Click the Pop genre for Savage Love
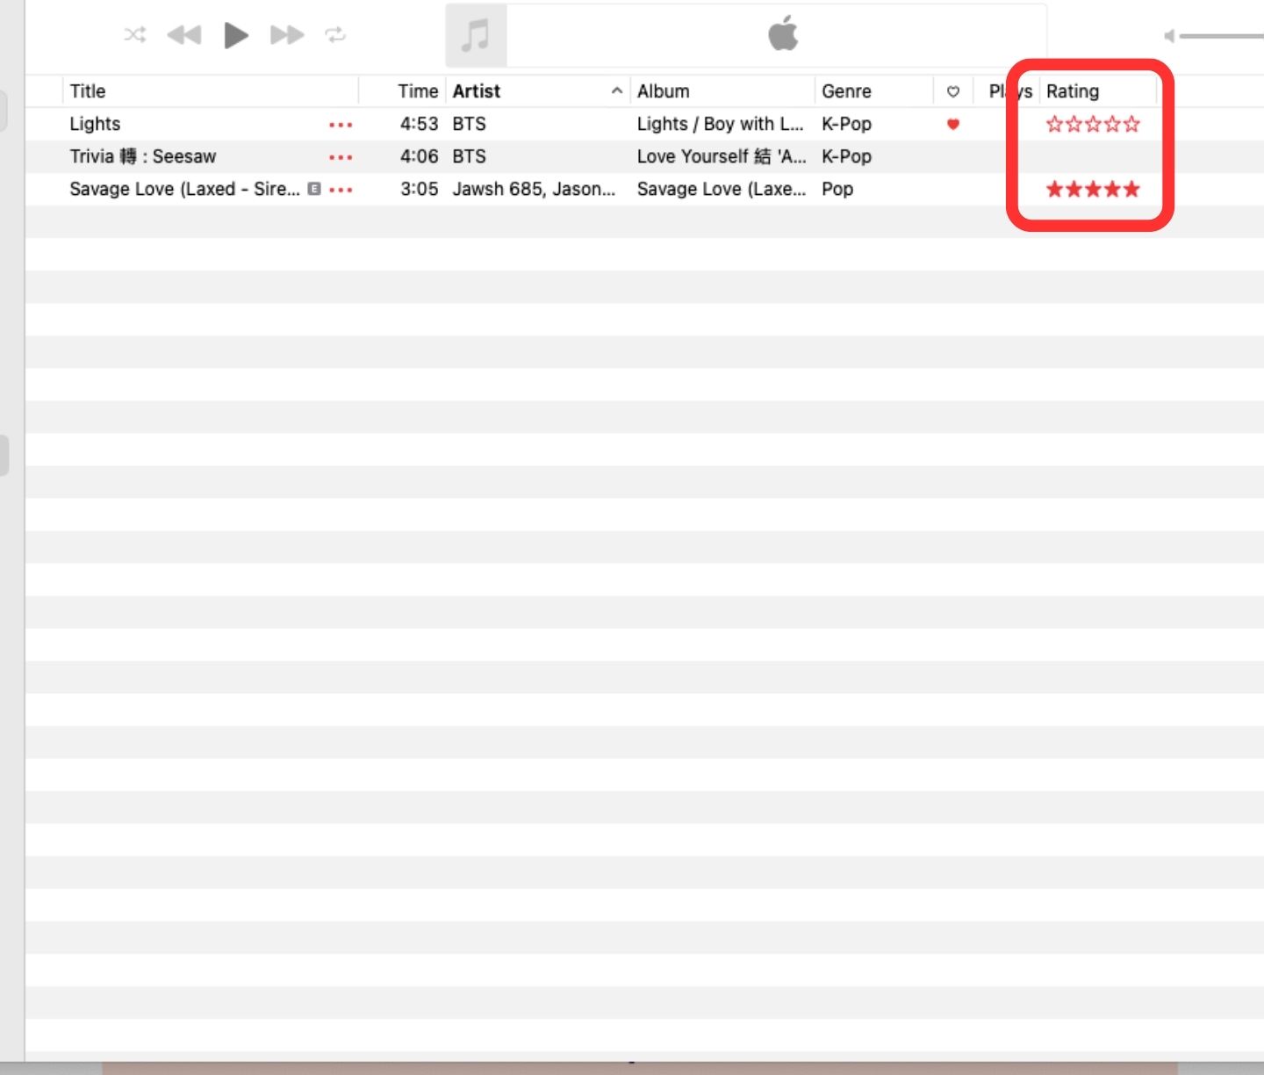The image size is (1264, 1075). tap(837, 189)
